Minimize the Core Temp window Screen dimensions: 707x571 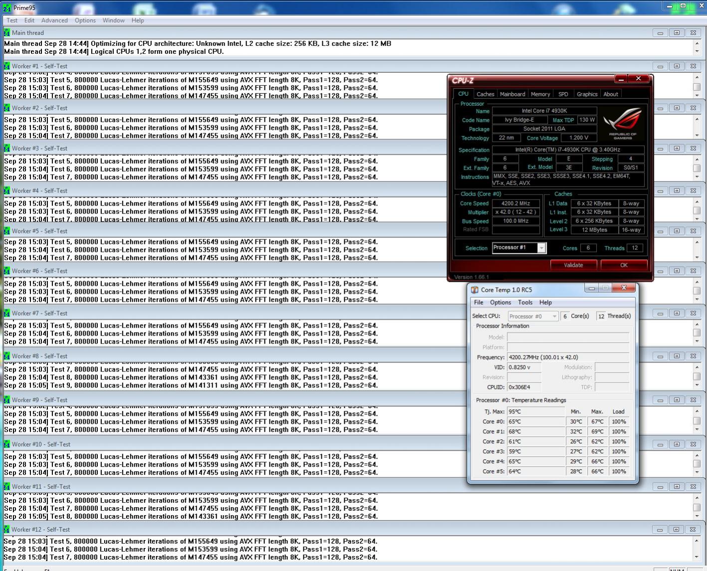tap(592, 288)
